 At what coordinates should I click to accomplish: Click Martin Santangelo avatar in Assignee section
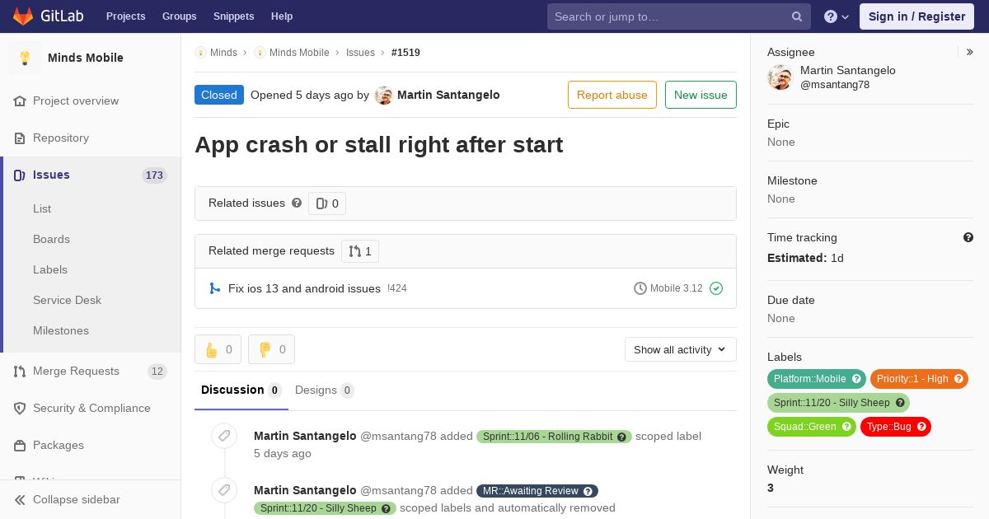[780, 77]
